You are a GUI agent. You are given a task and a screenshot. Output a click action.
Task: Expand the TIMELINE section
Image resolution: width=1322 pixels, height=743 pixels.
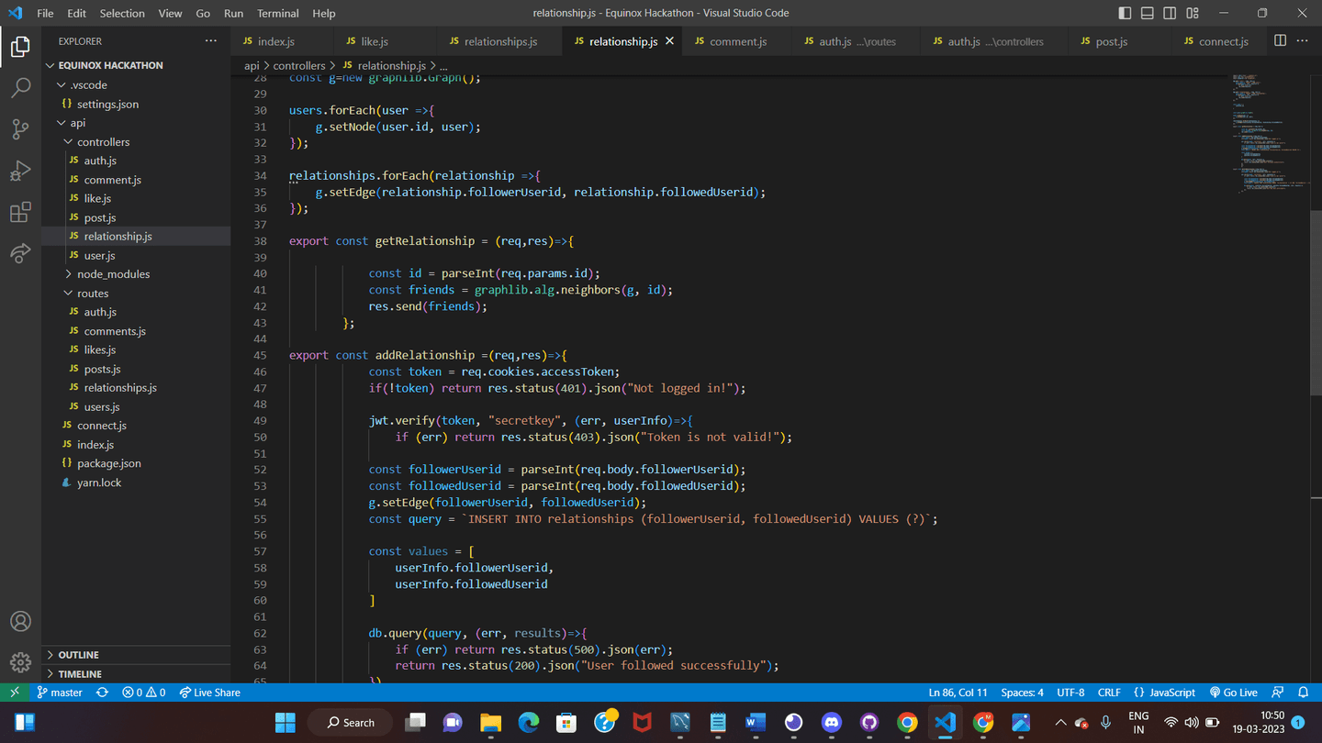(136, 674)
